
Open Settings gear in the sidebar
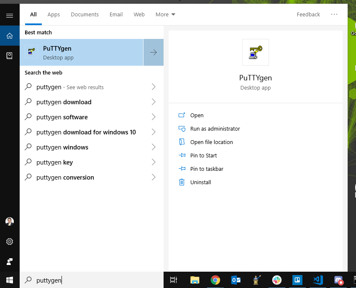click(10, 242)
